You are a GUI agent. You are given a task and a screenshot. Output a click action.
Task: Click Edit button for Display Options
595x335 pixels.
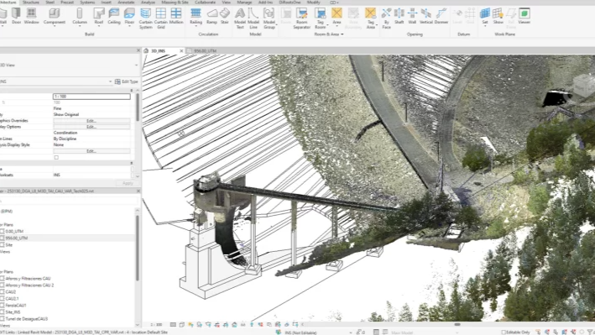[91, 127]
